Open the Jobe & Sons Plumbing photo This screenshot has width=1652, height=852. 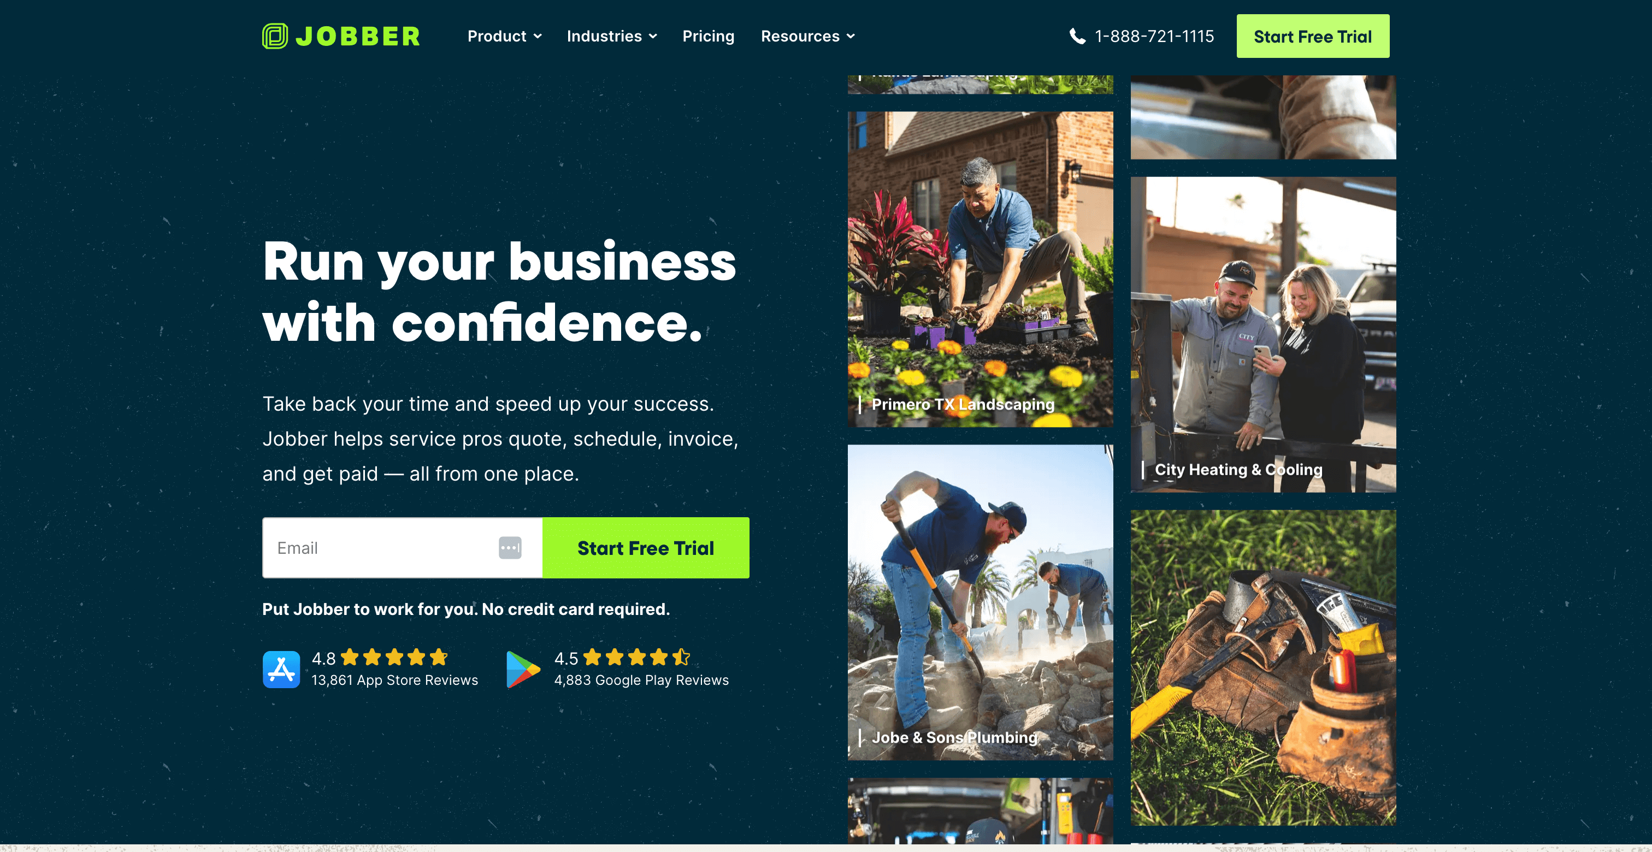[980, 602]
